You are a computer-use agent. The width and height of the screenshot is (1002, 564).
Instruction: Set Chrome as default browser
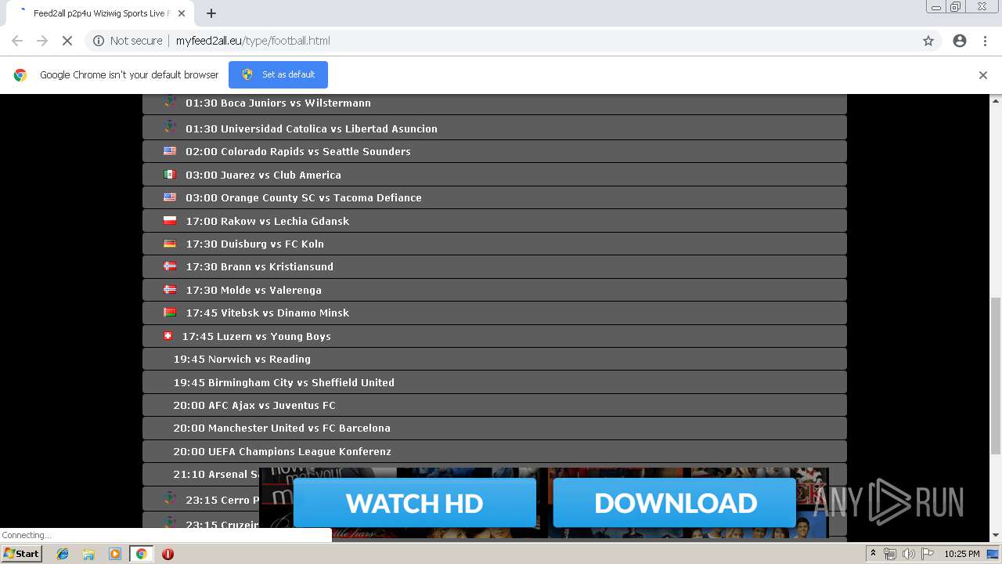[278, 74]
